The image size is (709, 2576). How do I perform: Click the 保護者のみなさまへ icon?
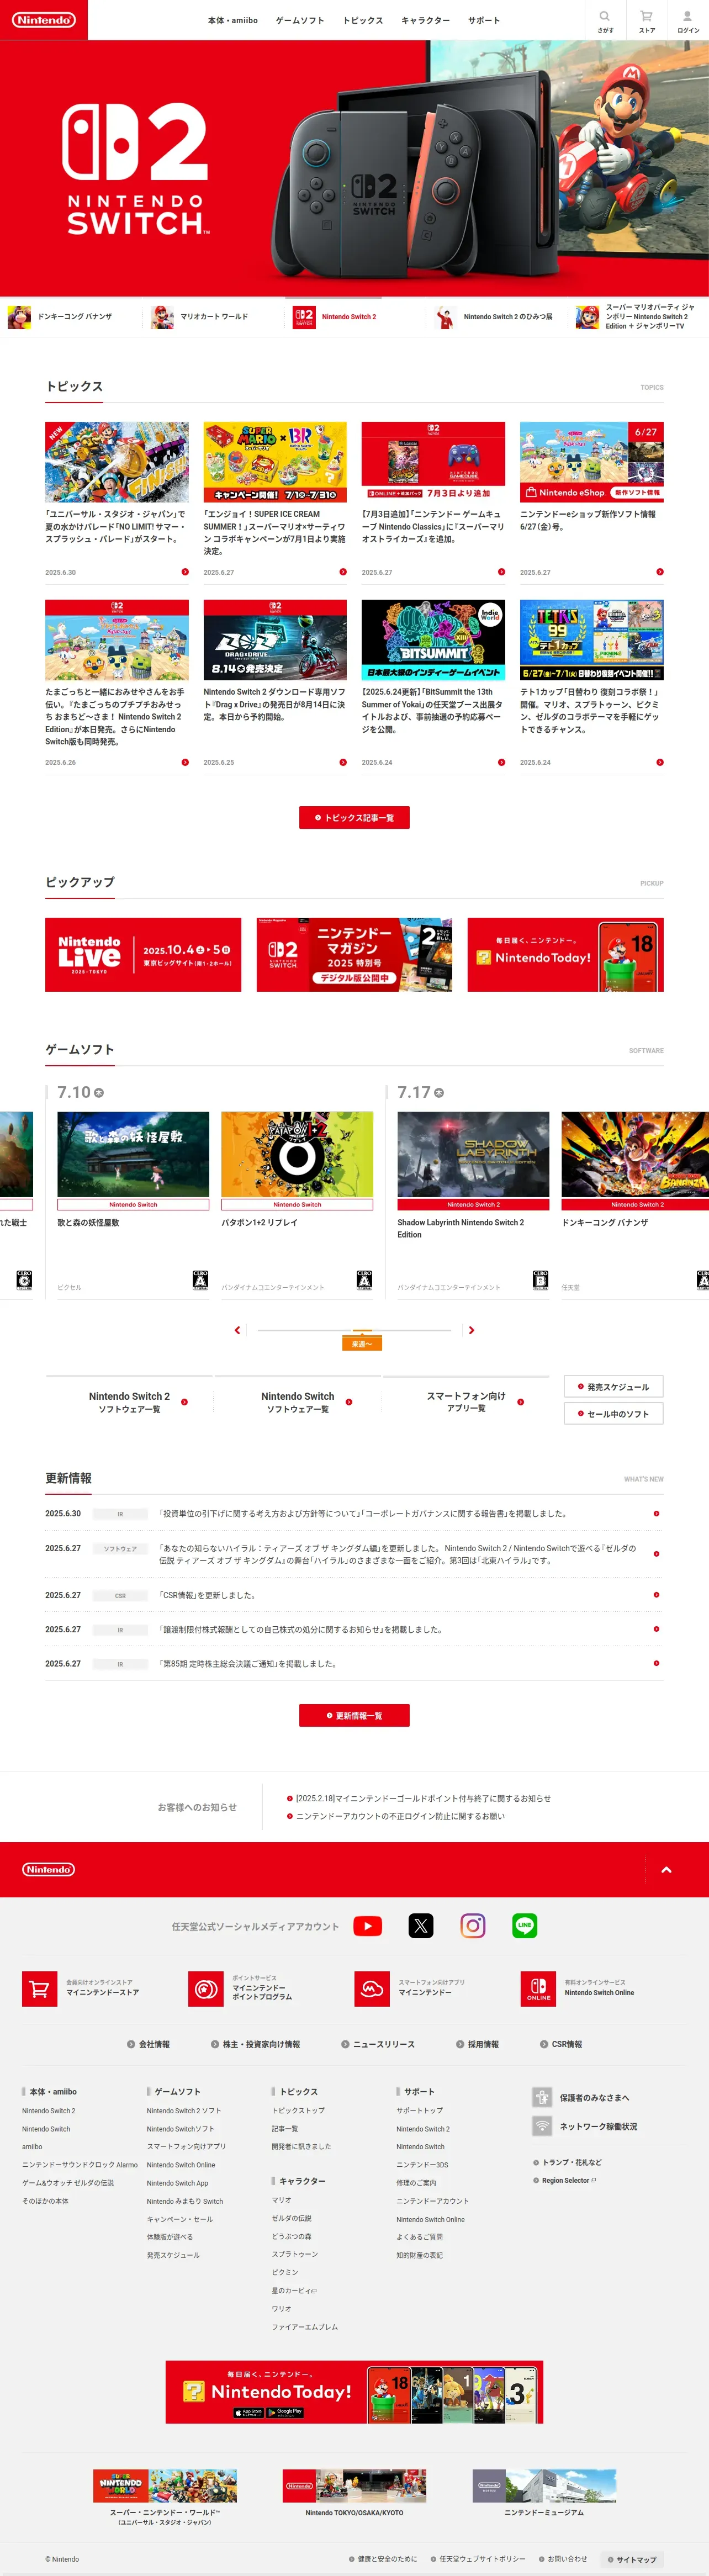point(542,2097)
